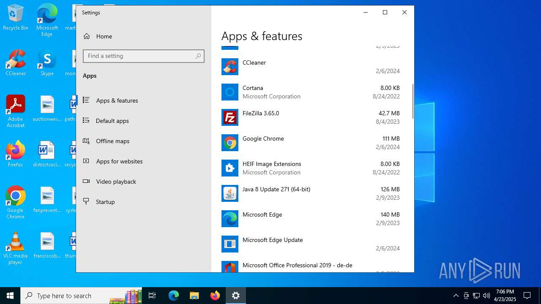Image resolution: width=541 pixels, height=304 pixels.
Task: Open File Explorer from the taskbar
Action: tap(194, 296)
